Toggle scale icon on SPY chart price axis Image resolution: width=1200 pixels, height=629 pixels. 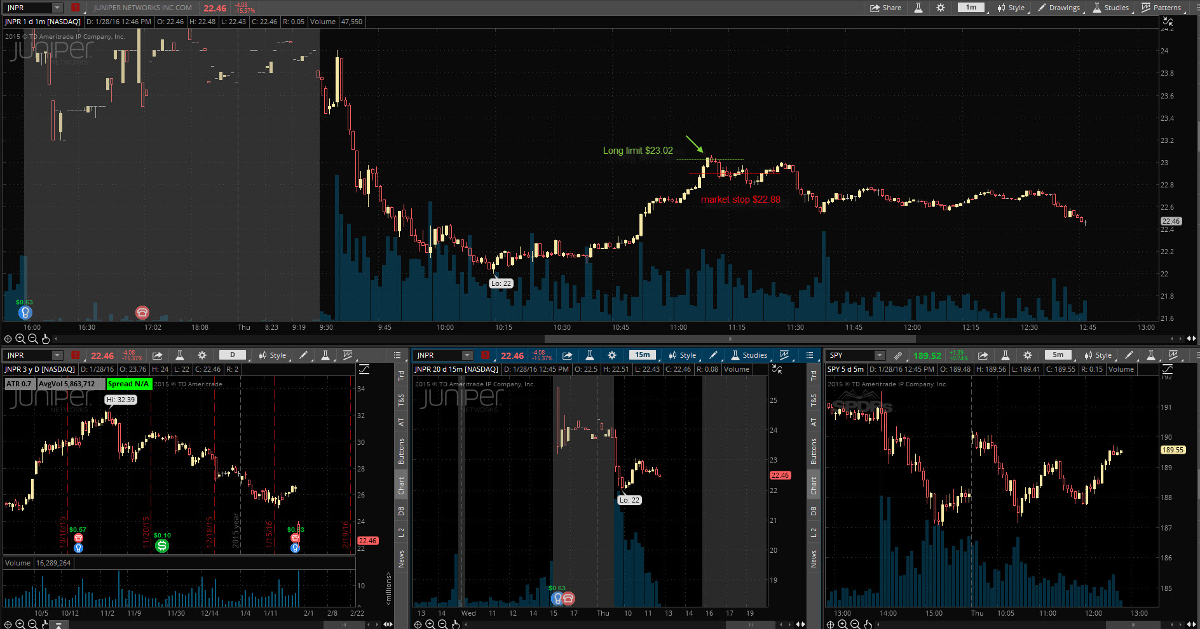click(x=1167, y=369)
